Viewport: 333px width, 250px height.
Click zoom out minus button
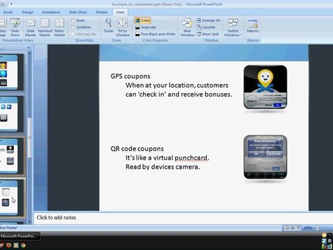click(318, 228)
